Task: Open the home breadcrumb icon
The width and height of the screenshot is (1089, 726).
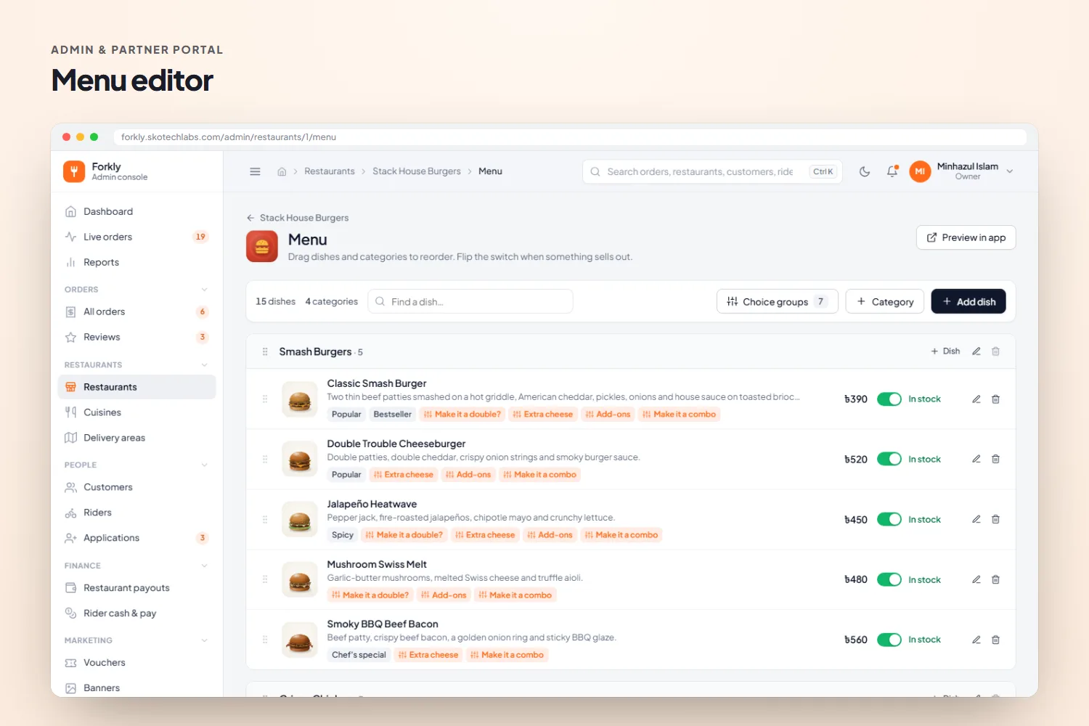Action: pos(282,172)
